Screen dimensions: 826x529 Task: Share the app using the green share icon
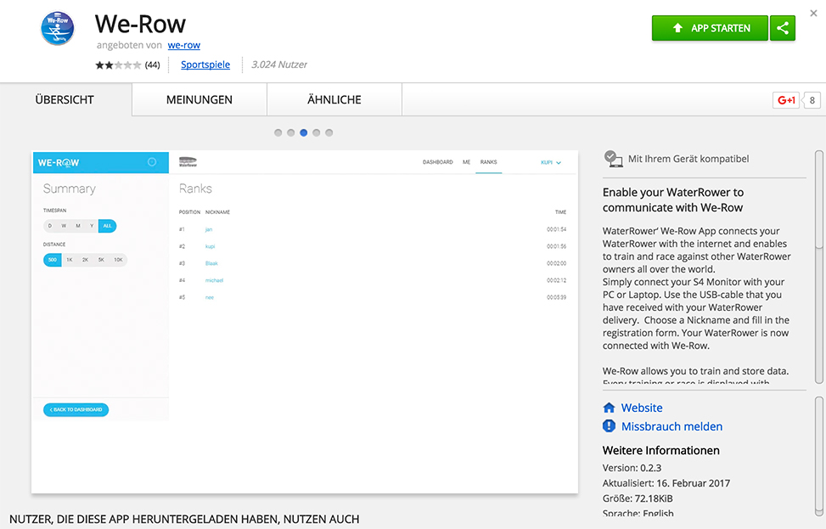pos(783,28)
